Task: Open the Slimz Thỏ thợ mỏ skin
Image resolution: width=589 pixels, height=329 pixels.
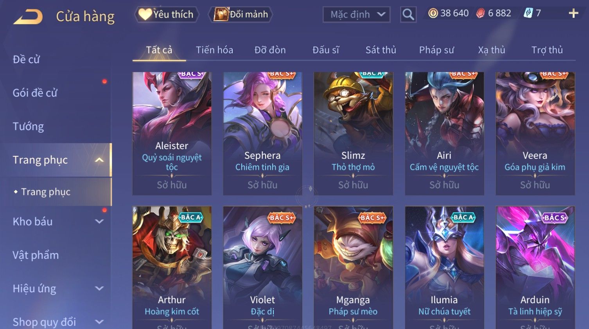Action: (353, 133)
